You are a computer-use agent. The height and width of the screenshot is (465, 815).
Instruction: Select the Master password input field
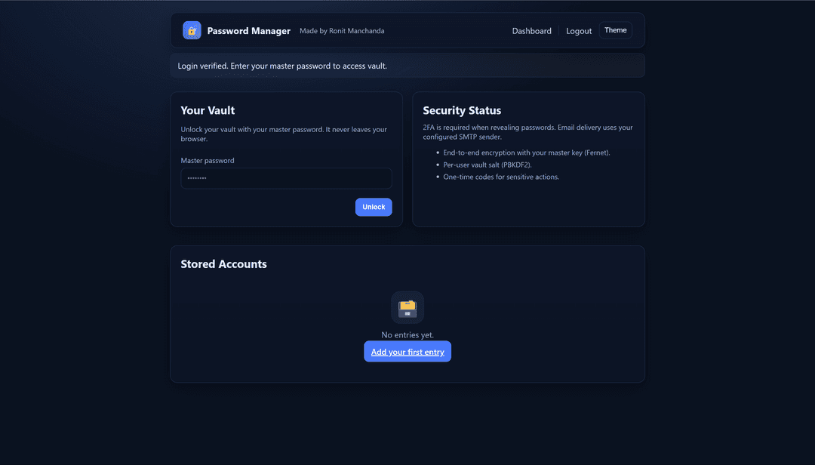pos(286,178)
